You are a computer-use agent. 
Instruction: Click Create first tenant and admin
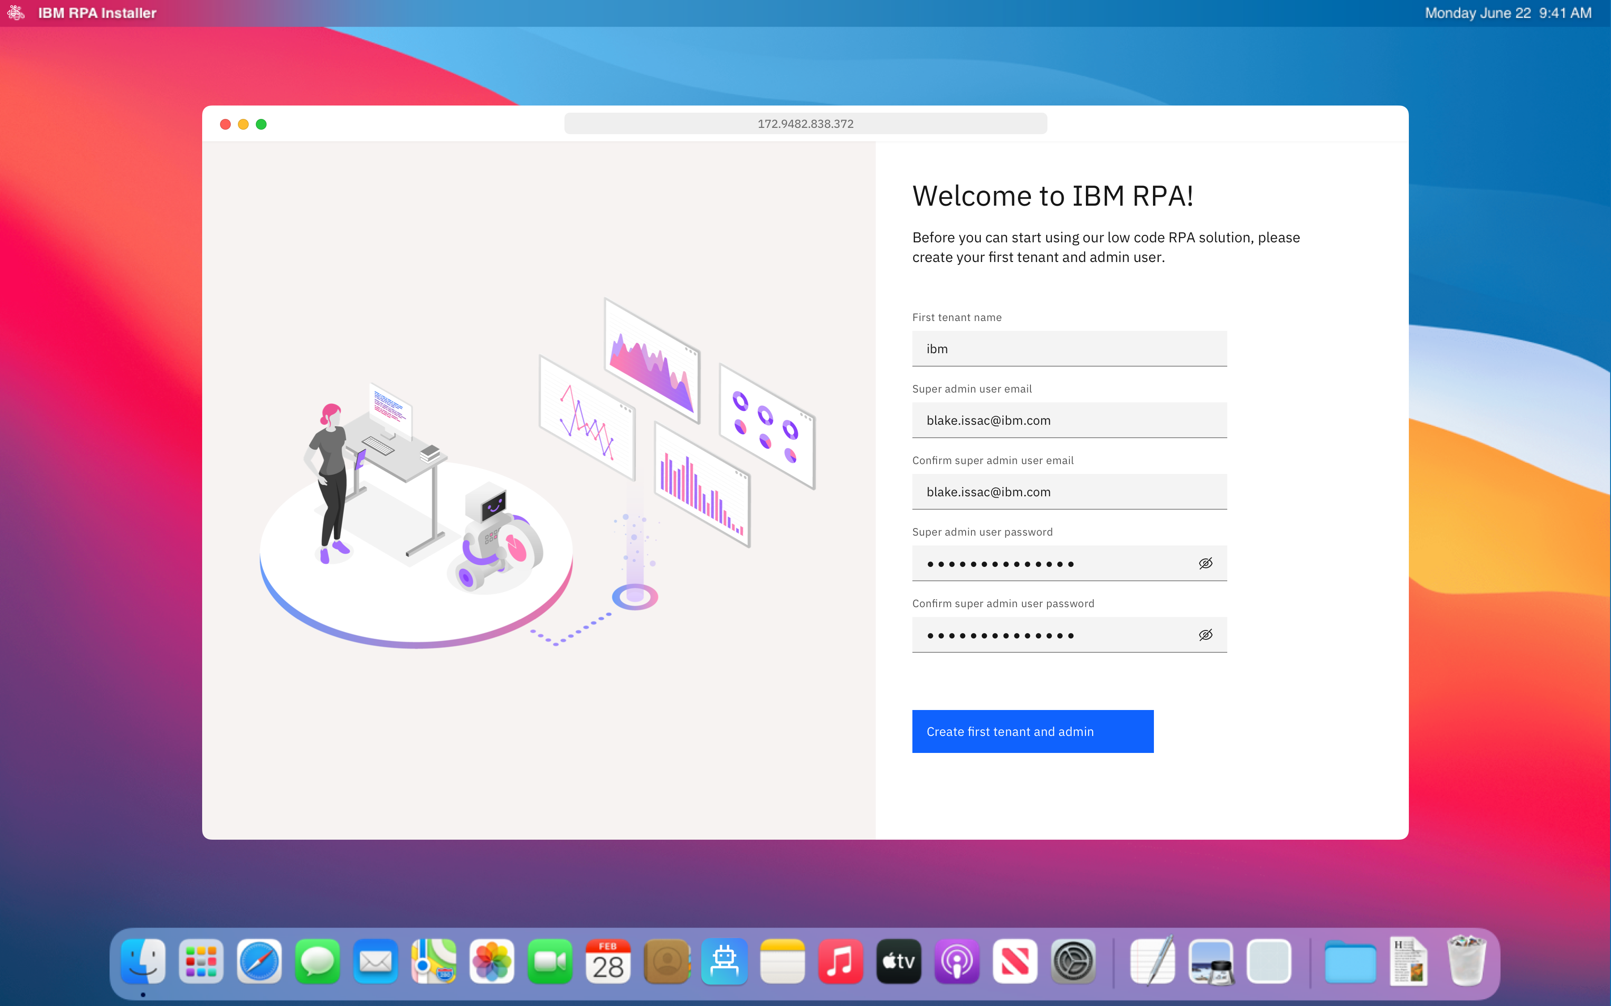[1033, 731]
